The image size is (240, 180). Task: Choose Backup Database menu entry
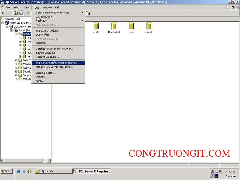(x=58, y=53)
